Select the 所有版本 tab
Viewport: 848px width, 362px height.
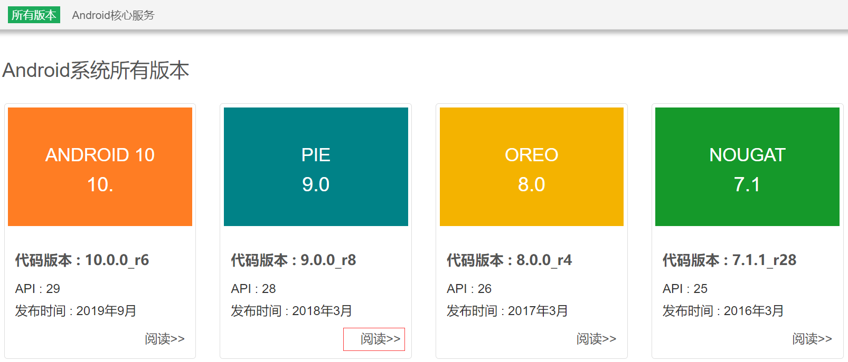click(x=34, y=15)
